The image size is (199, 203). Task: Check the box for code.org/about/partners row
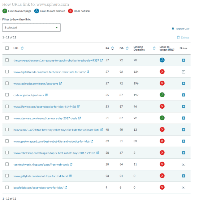[7, 95]
